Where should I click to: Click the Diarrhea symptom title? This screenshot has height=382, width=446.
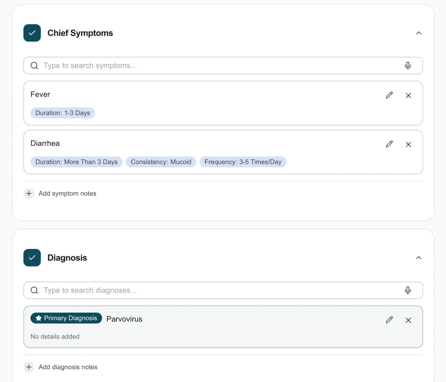click(45, 144)
